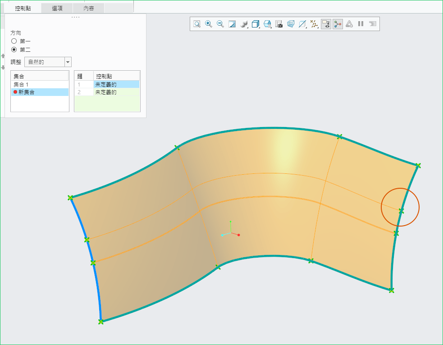Click 未定義的 control point for chain 2

click(x=106, y=92)
